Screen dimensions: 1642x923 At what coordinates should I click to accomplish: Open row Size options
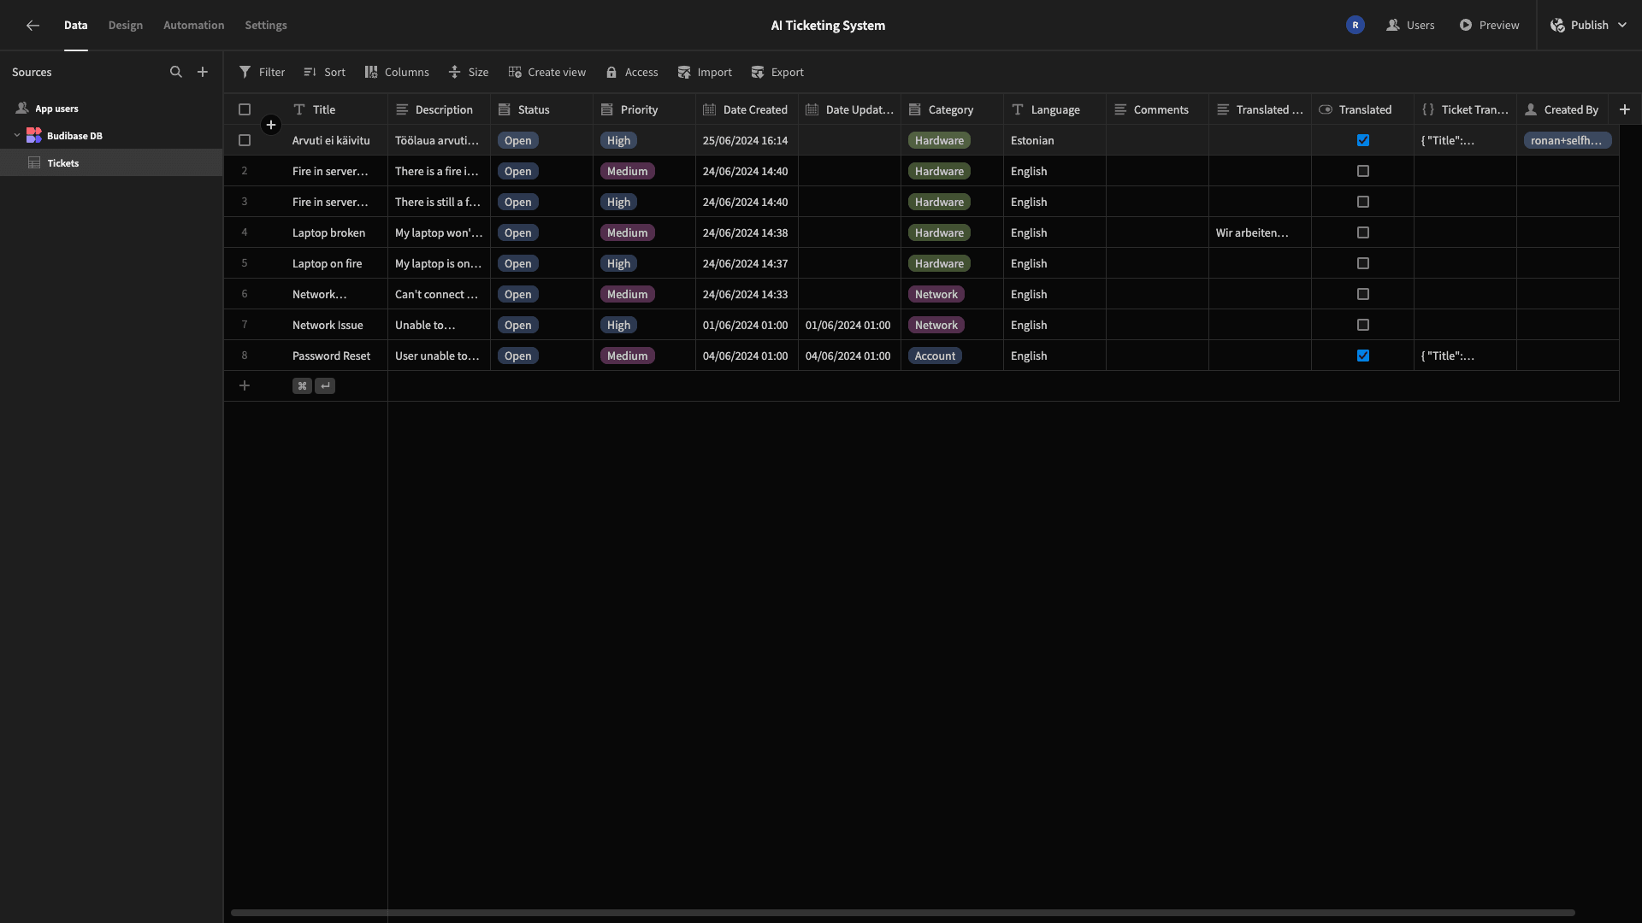pos(469,73)
